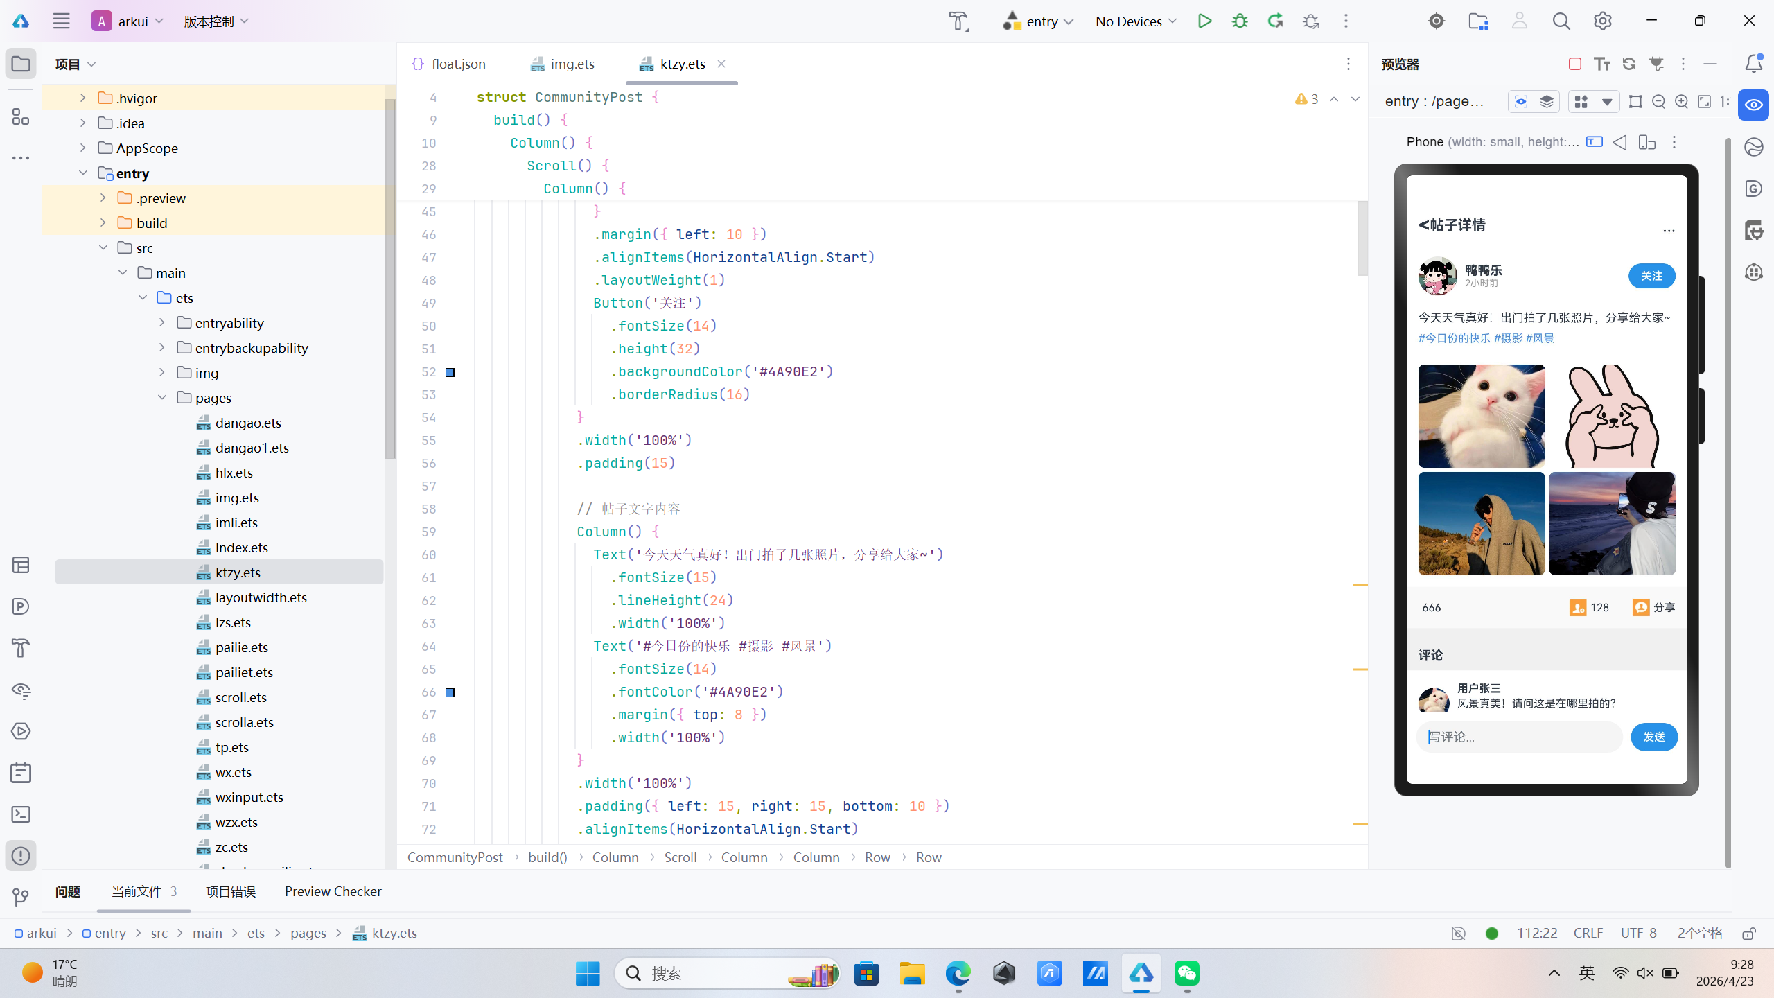Viewport: 1774px width, 998px height.
Task: Click the color swatch on line 52
Action: coord(450,372)
